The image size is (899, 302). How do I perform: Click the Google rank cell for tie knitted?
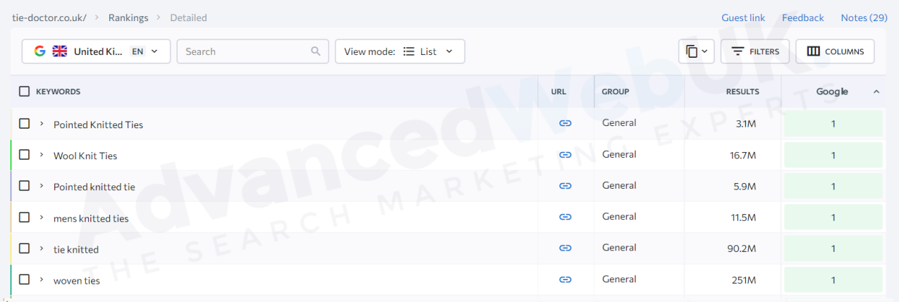833,248
